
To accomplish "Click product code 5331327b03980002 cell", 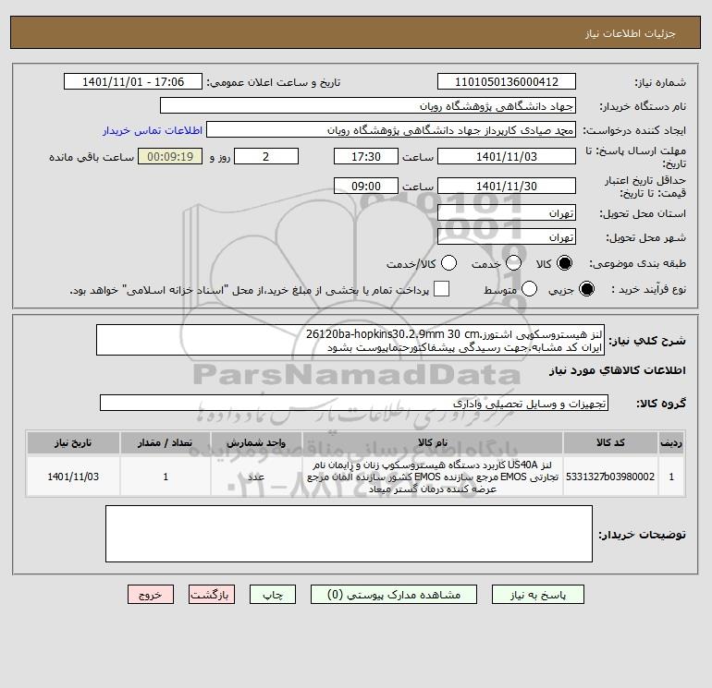I will 610,477.
